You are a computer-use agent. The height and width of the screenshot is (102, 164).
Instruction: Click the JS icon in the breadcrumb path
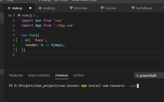(19, 15)
